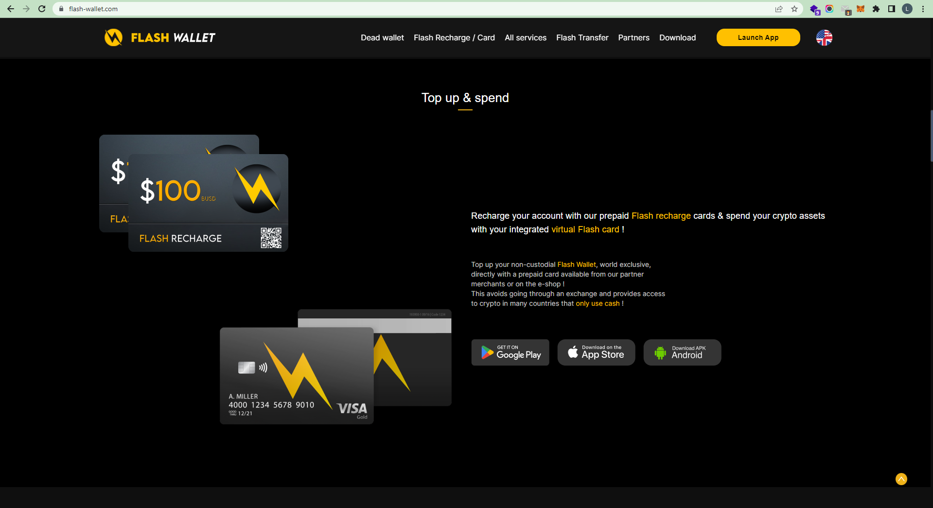
Task: Click the first purple extension icon
Action: (x=814, y=9)
